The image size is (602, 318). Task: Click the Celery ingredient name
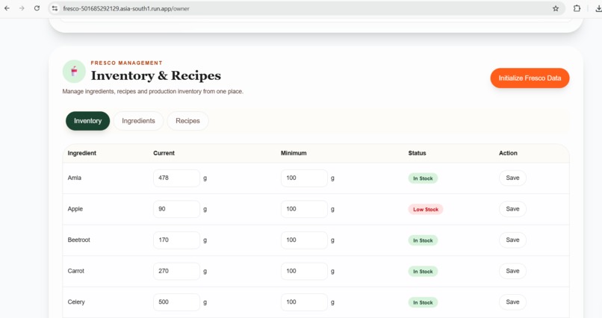click(x=76, y=302)
